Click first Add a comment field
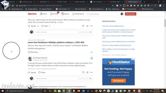The height and width of the screenshot is (93, 166). click(56, 32)
